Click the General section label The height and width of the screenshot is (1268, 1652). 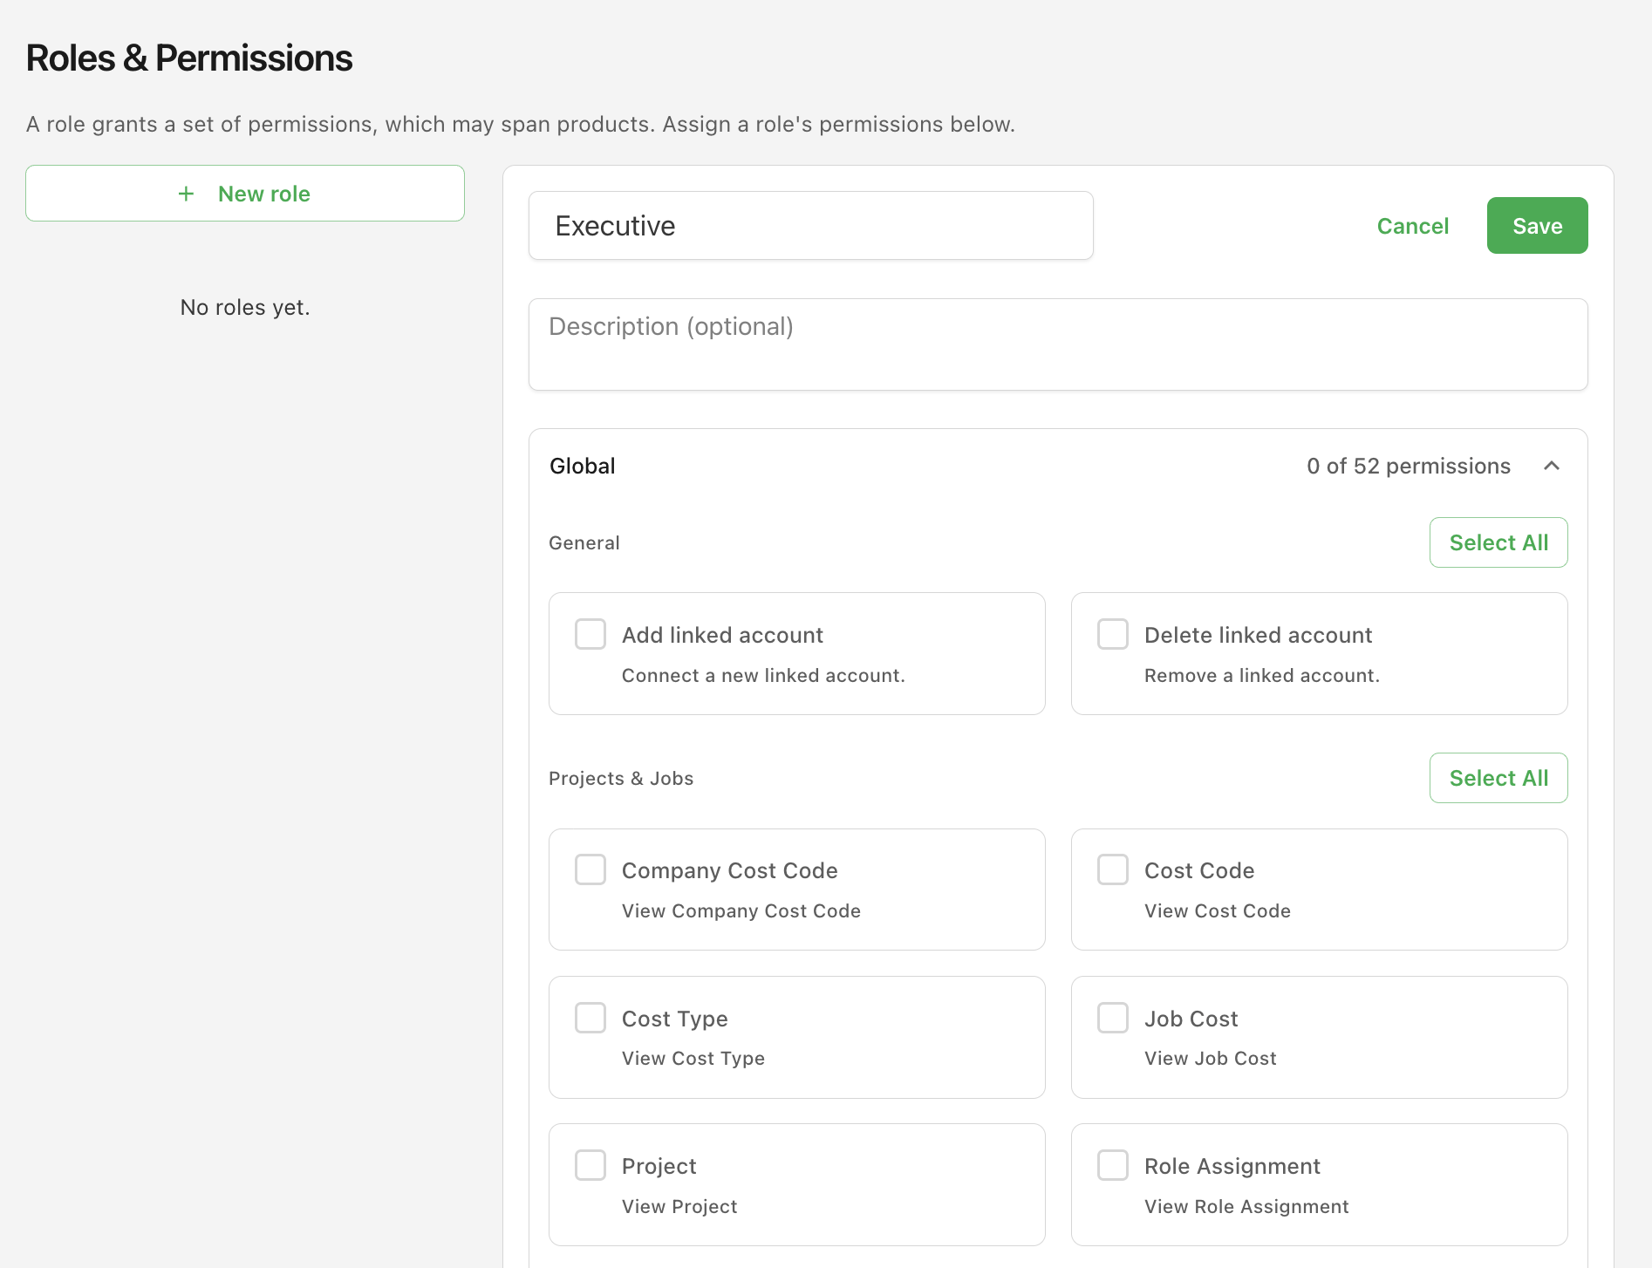(584, 543)
